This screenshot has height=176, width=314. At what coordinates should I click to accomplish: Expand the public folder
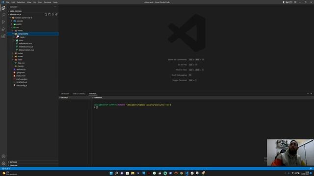pyautogui.click(x=19, y=24)
